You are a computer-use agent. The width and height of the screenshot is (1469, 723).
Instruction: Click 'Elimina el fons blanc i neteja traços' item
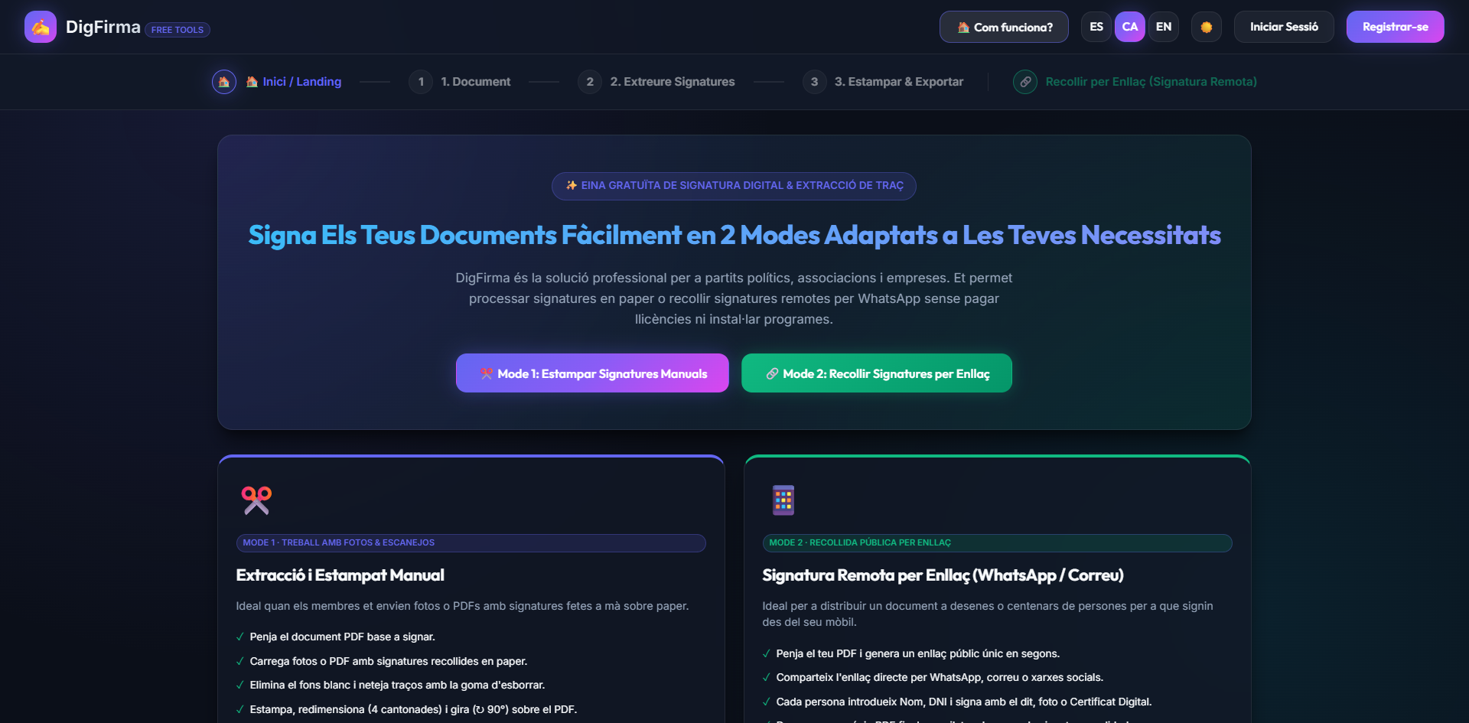(397, 685)
